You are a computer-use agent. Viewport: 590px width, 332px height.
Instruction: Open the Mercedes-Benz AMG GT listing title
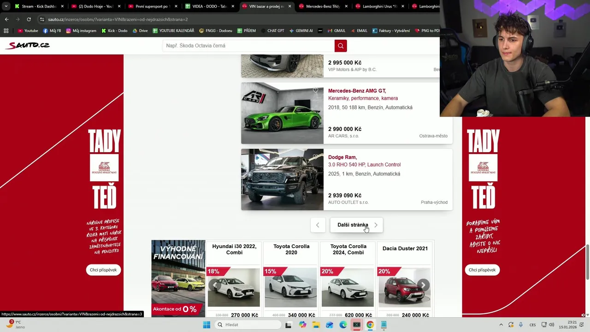click(357, 91)
